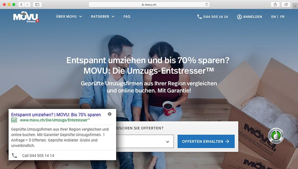This screenshot has width=298, height=169.
Task: Click Anmelden to log in
Action: click(249, 17)
